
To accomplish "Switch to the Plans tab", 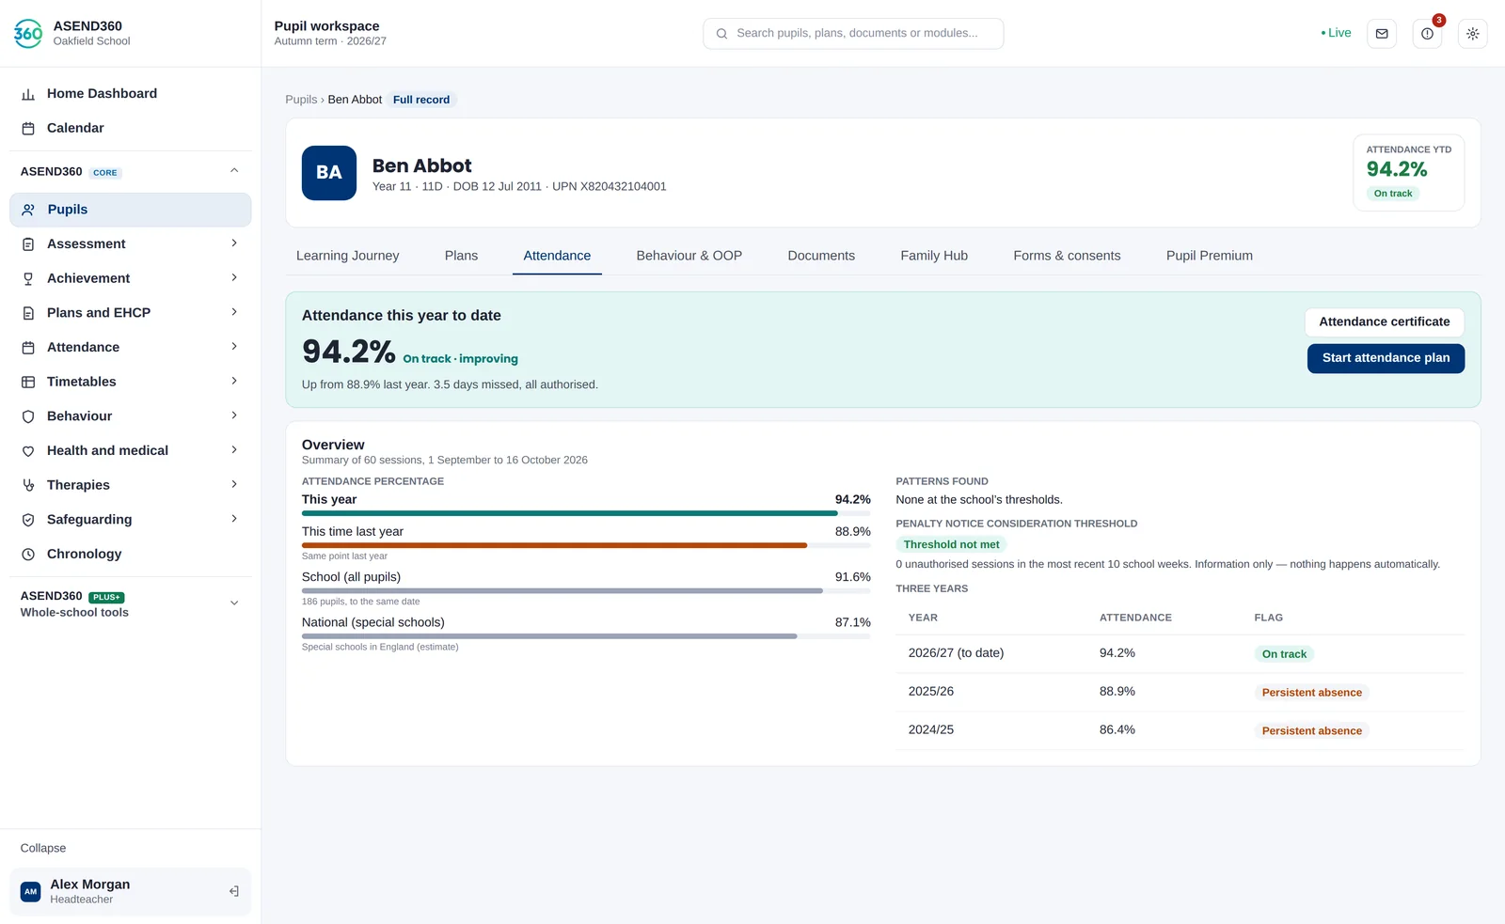I will 461,256.
